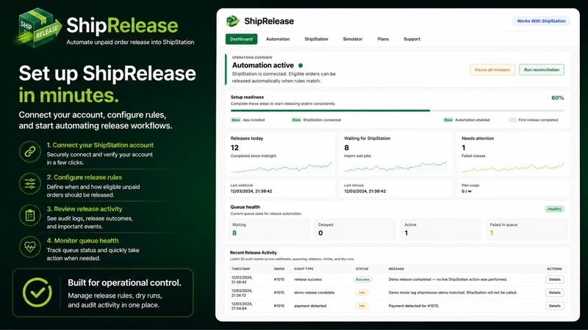588x330 pixels.
Task: Click the Needs attention value 1
Action: [x=464, y=148]
